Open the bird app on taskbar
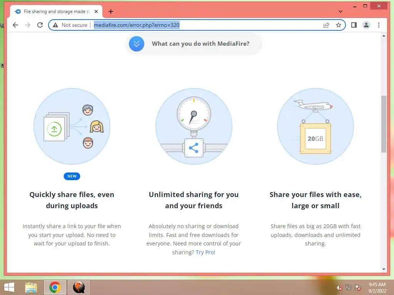 point(78,287)
